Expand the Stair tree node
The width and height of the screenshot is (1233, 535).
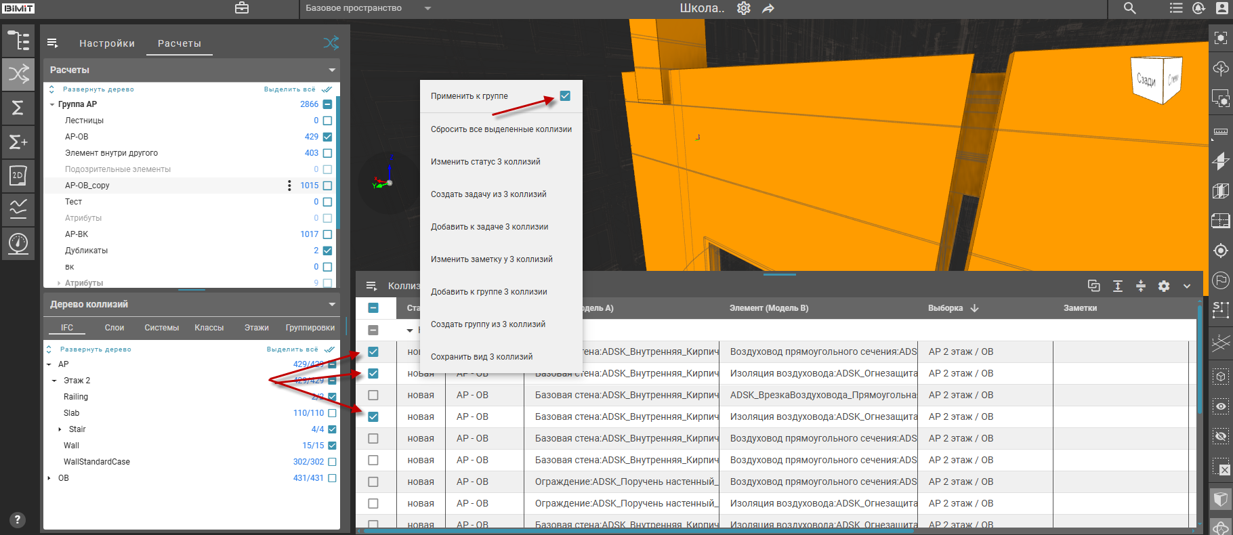tap(60, 429)
